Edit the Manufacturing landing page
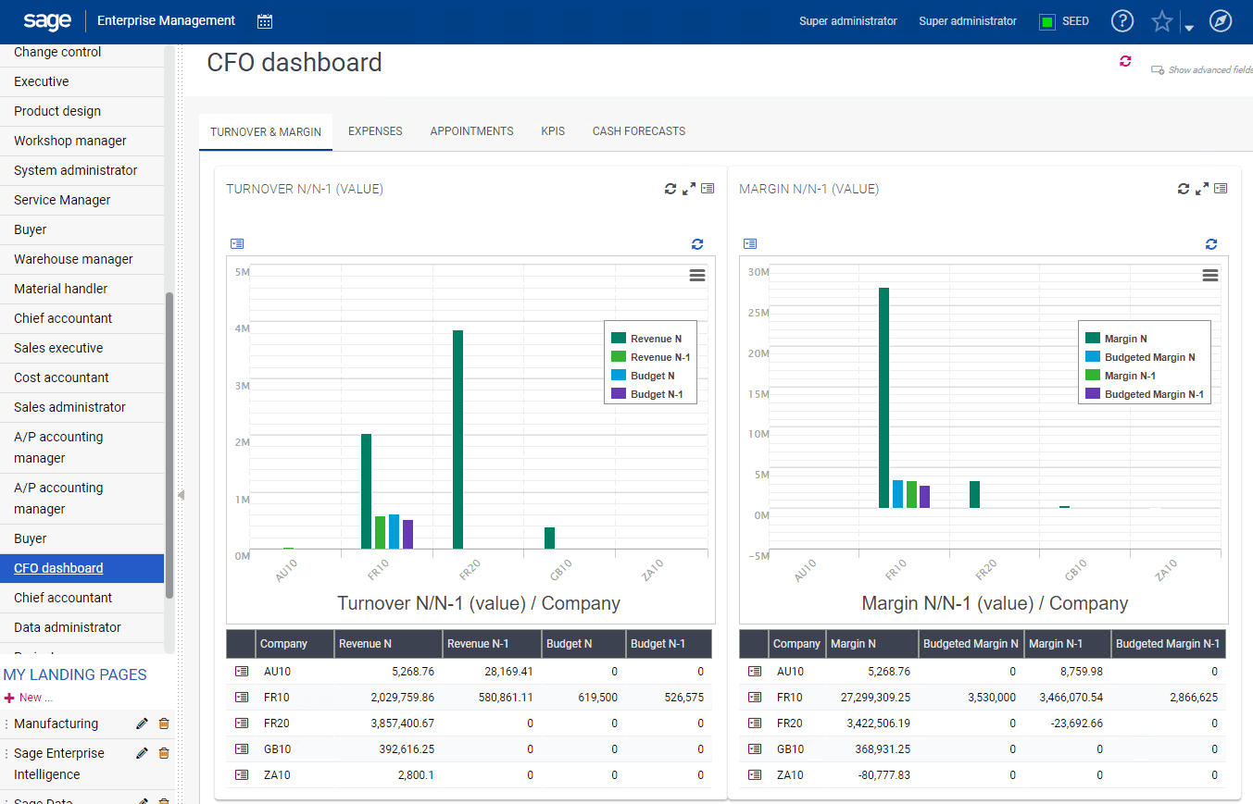This screenshot has width=1253, height=804. coord(142,724)
